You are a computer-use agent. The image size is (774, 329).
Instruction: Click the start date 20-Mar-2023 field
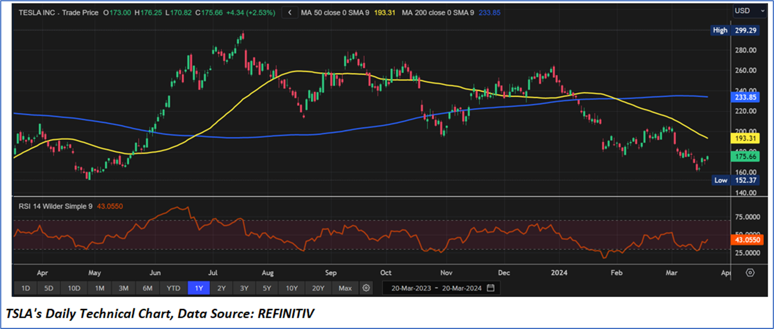point(407,288)
